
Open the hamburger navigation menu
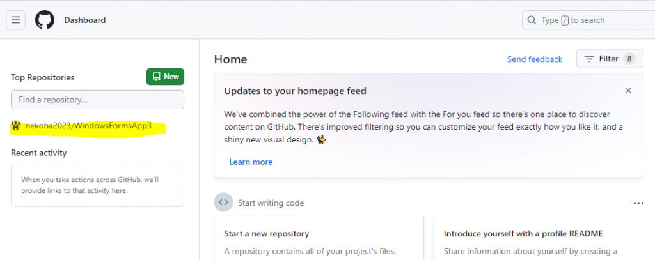click(15, 20)
